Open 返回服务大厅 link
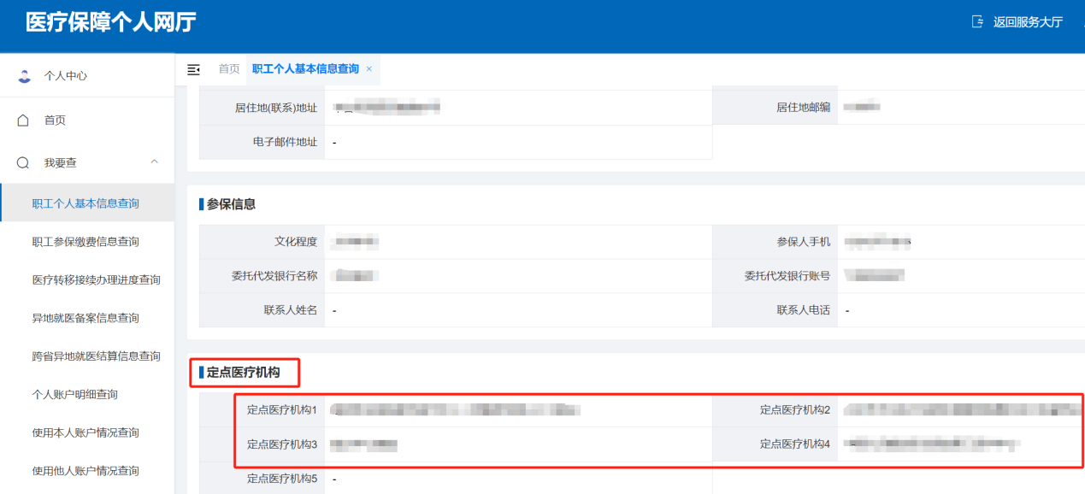Viewport: 1085px width, 494px height. (1028, 22)
